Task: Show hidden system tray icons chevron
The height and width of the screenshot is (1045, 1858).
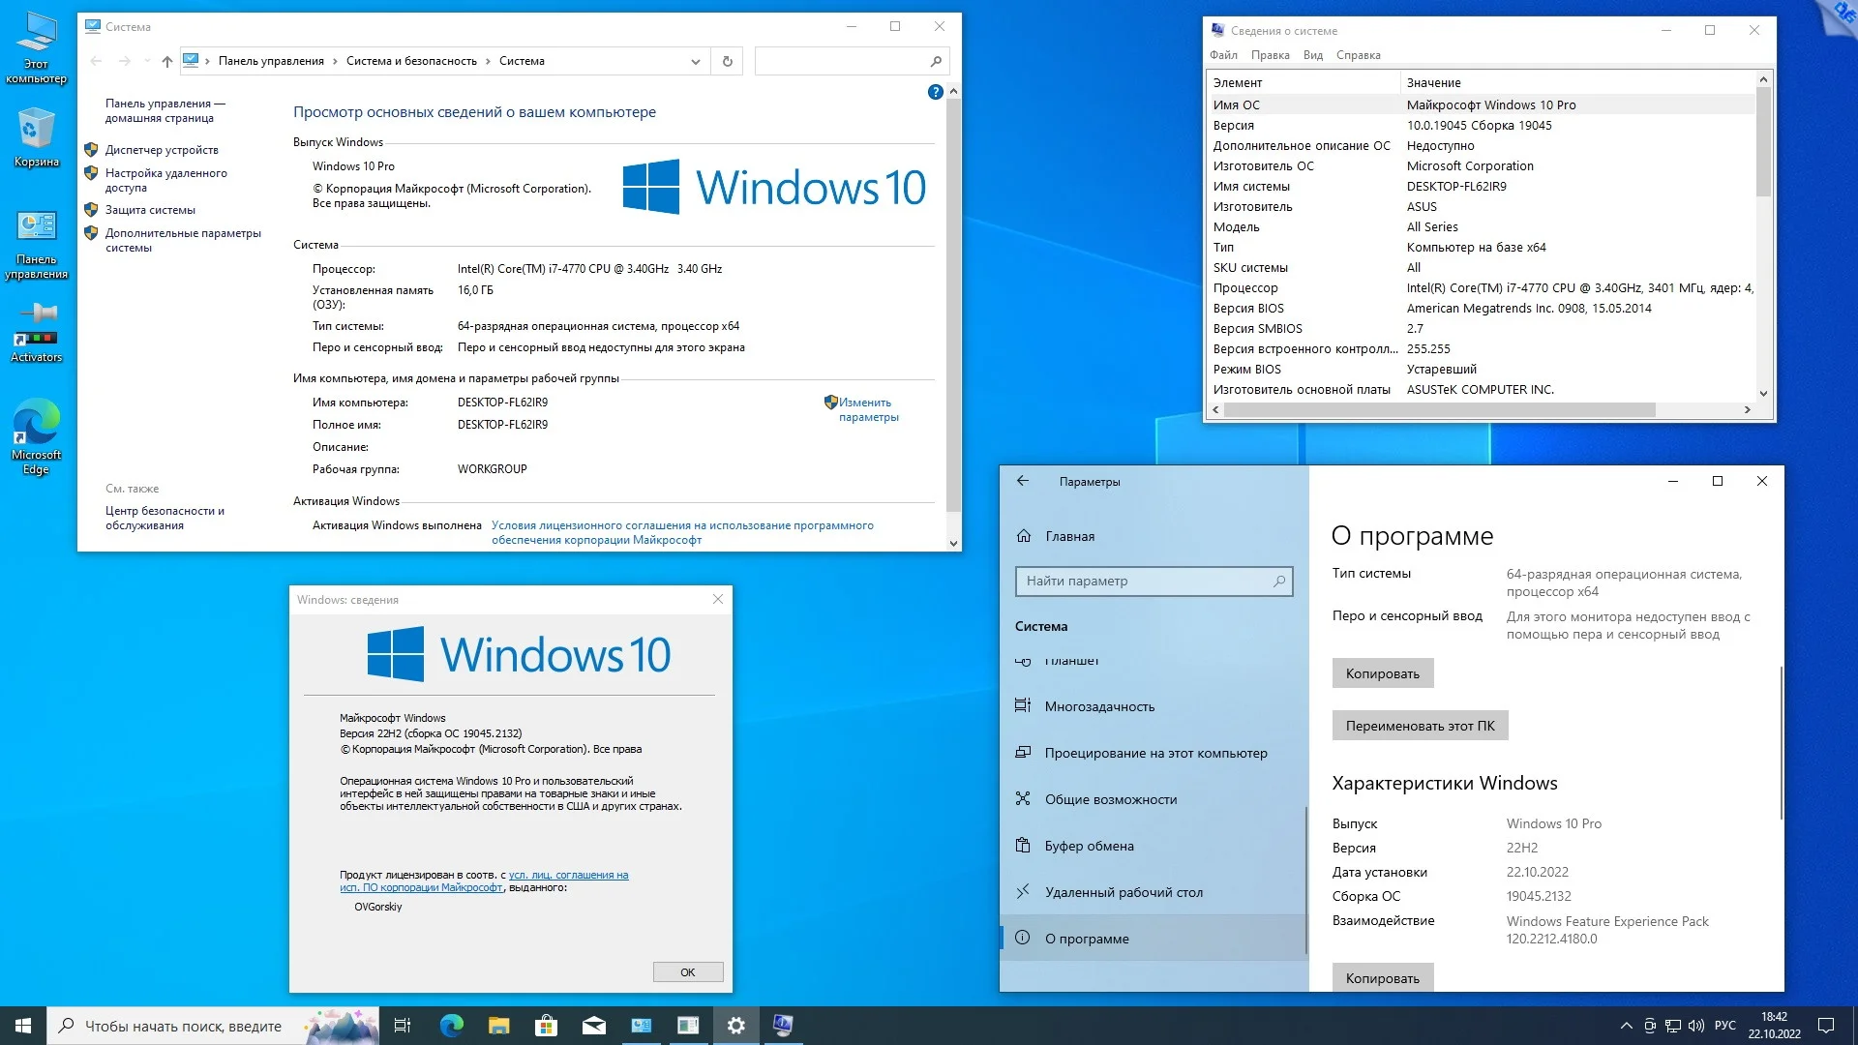Action: pos(1626,1026)
